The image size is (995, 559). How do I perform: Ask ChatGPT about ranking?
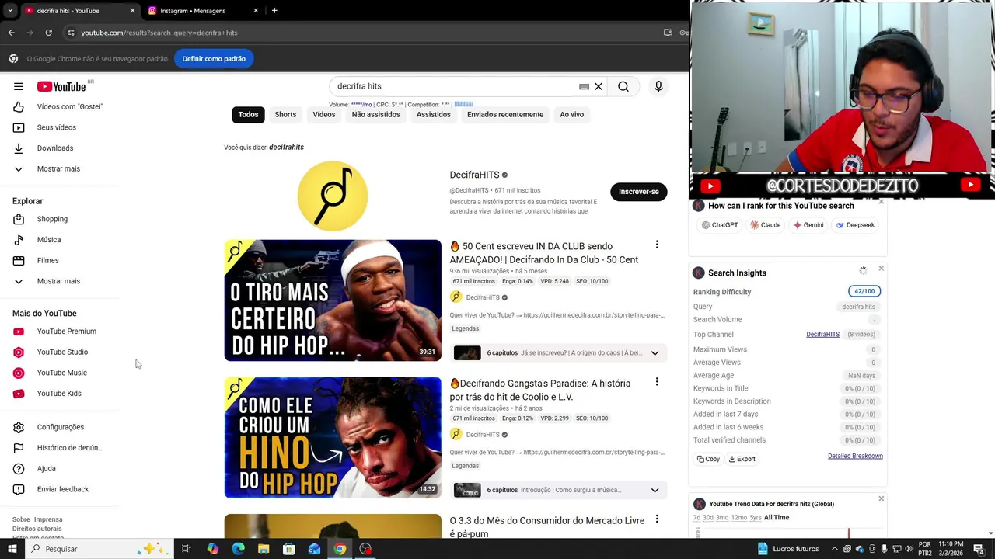[x=719, y=225]
